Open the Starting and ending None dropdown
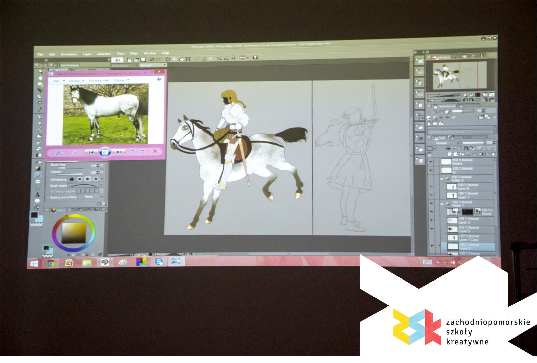 click(x=90, y=197)
